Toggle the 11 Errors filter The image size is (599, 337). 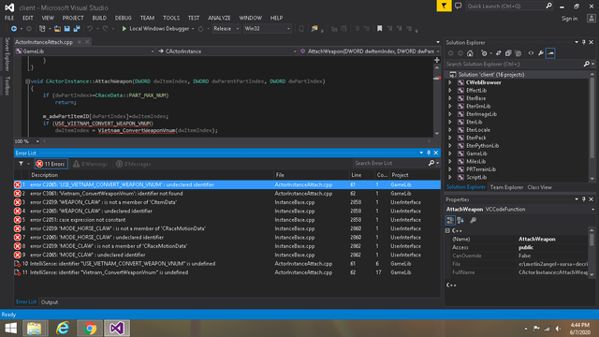click(51, 164)
